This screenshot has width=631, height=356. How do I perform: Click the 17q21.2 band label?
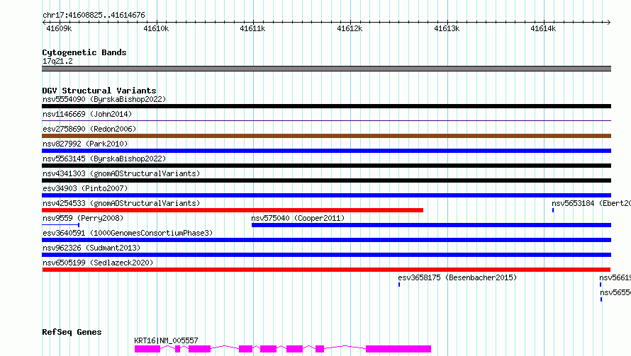tap(57, 61)
